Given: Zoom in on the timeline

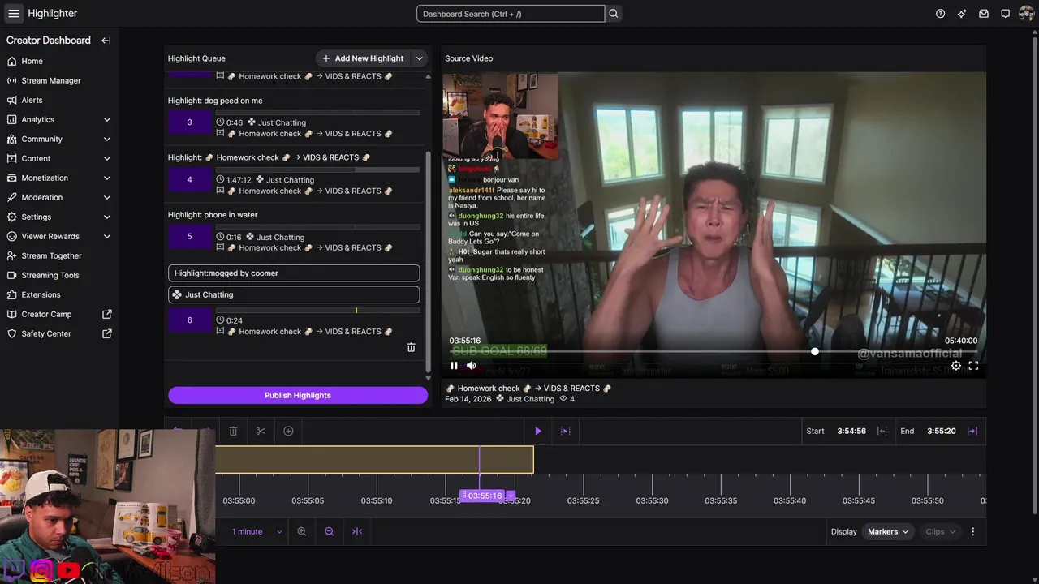Looking at the screenshot, I should pos(302,531).
